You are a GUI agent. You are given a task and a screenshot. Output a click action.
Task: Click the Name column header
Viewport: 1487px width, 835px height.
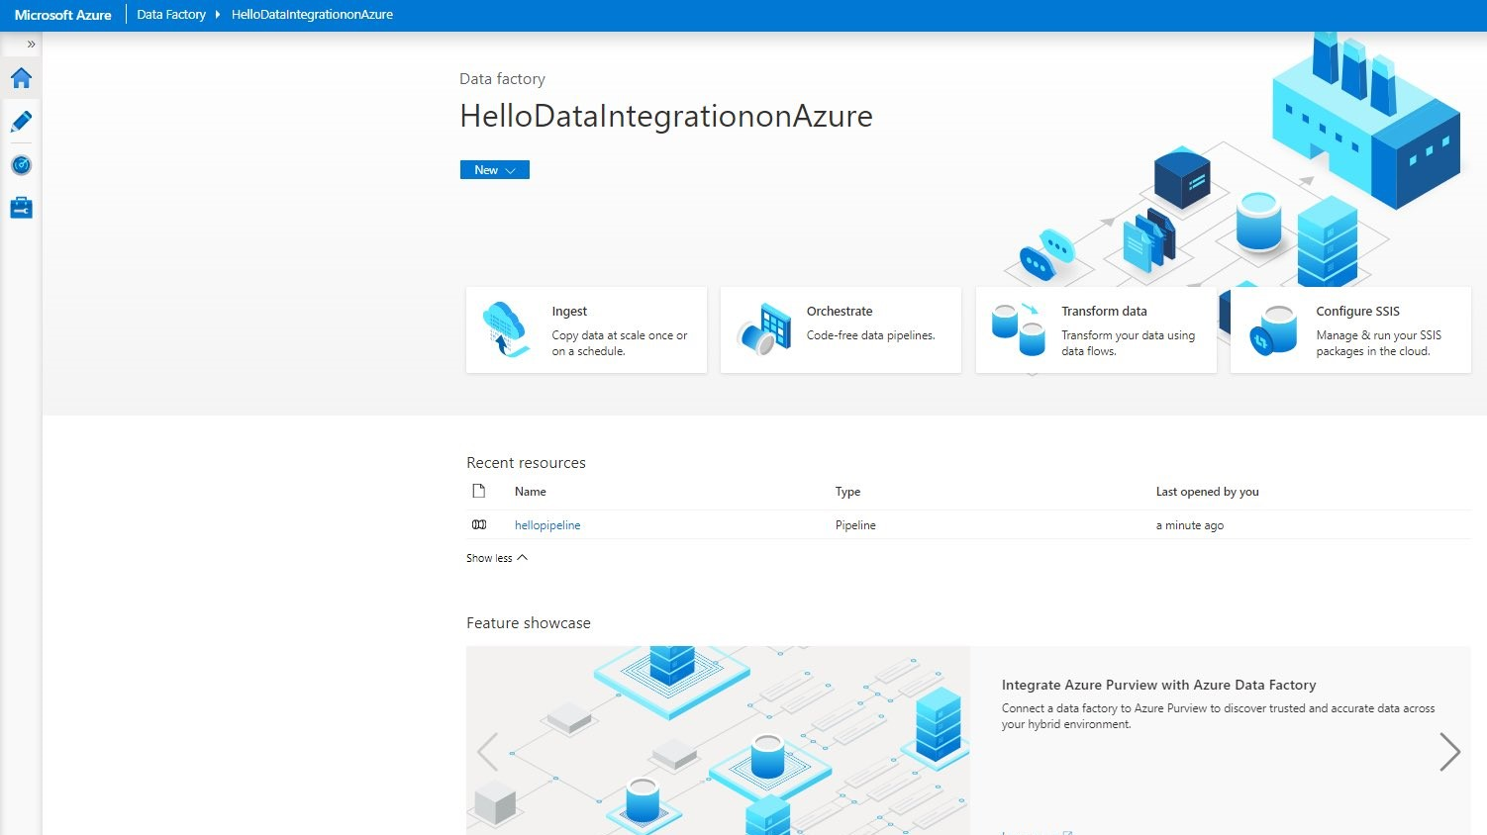[531, 492]
